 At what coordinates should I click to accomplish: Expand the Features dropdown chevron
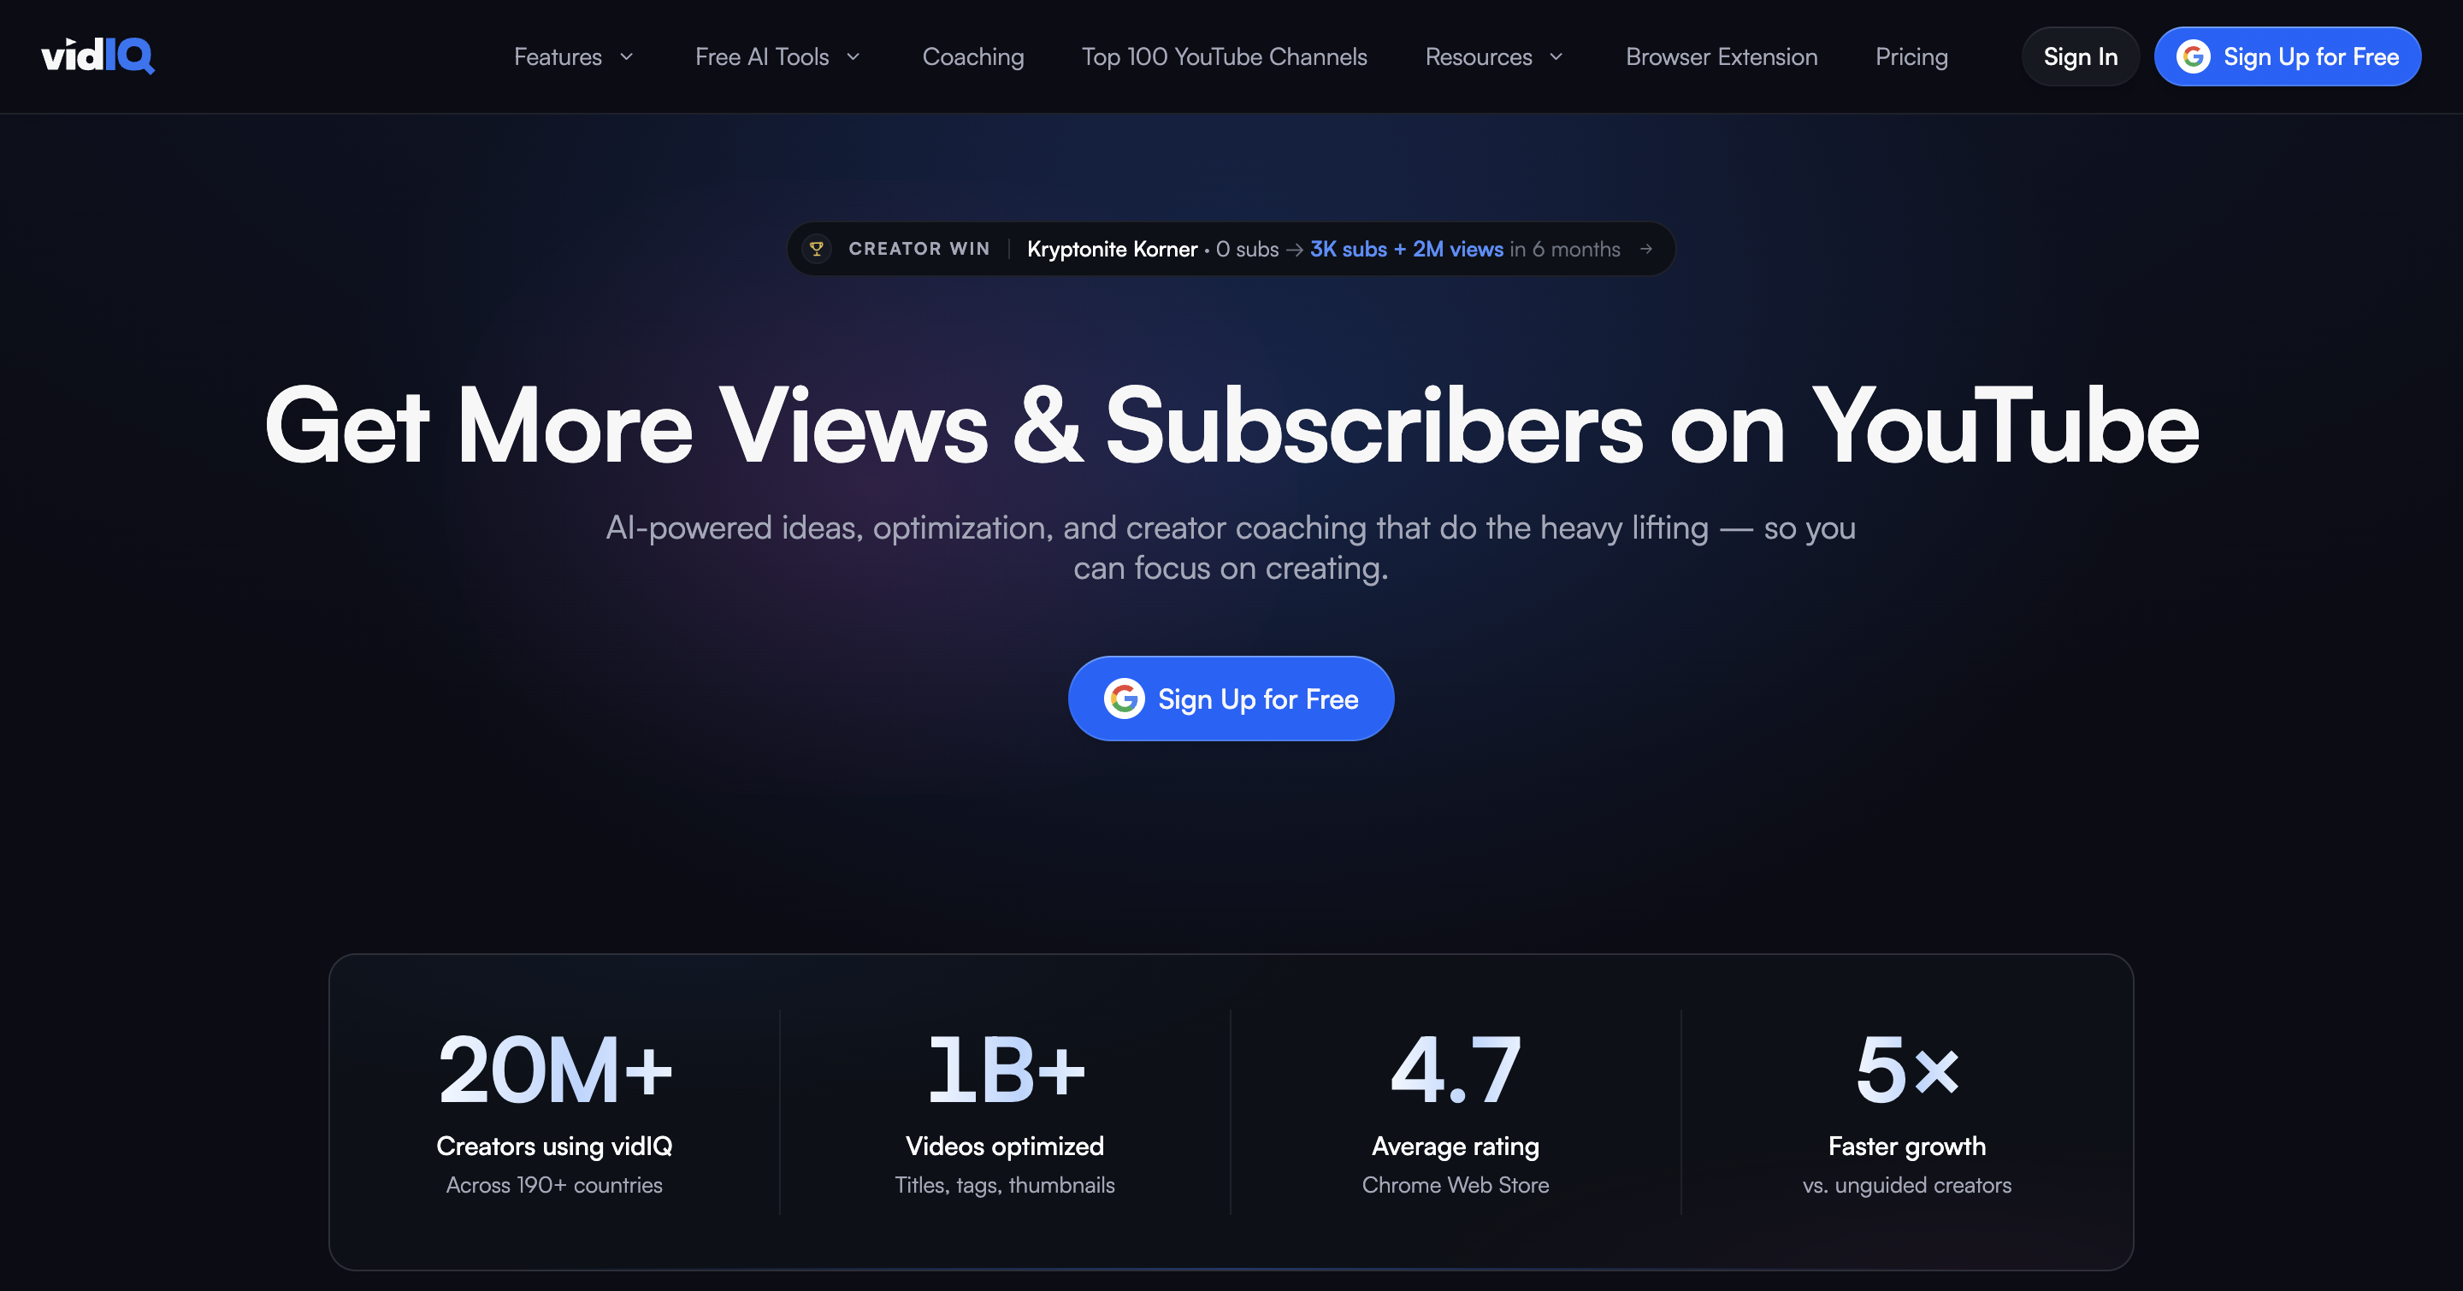[x=626, y=57]
